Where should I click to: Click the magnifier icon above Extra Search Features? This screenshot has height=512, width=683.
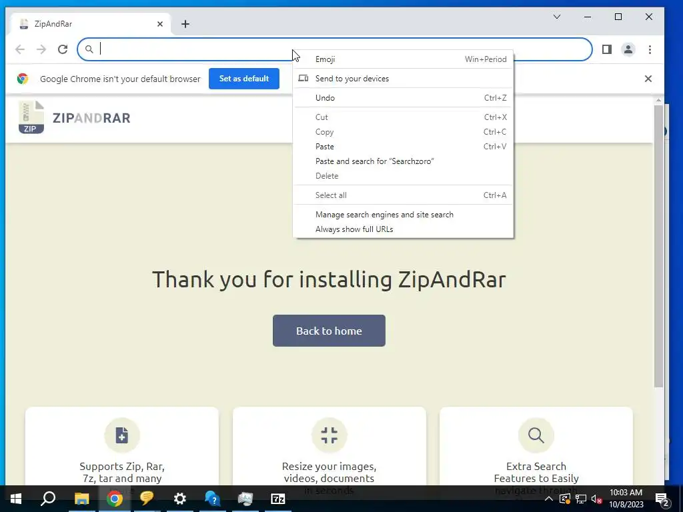click(536, 435)
